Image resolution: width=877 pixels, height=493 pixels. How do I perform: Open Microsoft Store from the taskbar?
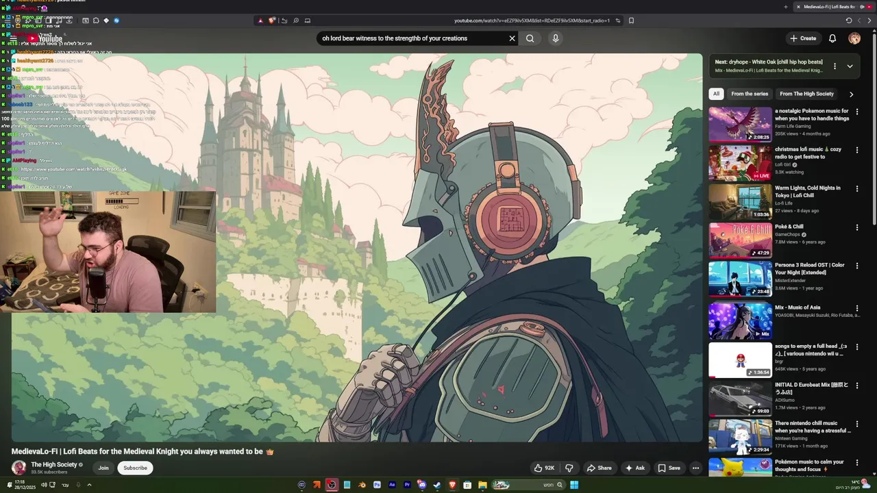point(467,485)
